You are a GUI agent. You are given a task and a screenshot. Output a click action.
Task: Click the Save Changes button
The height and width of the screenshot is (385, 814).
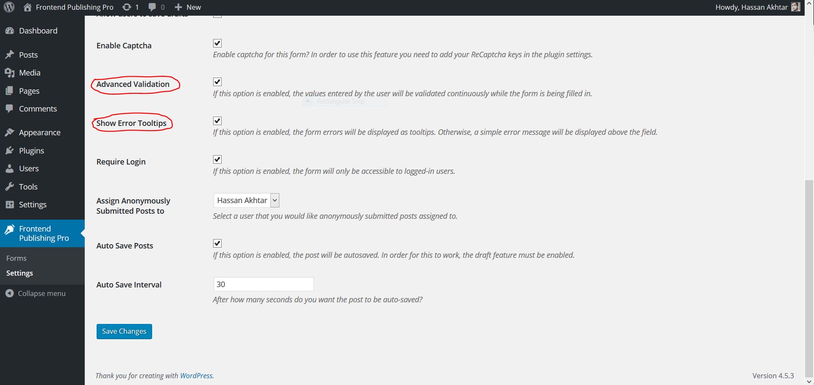124,331
